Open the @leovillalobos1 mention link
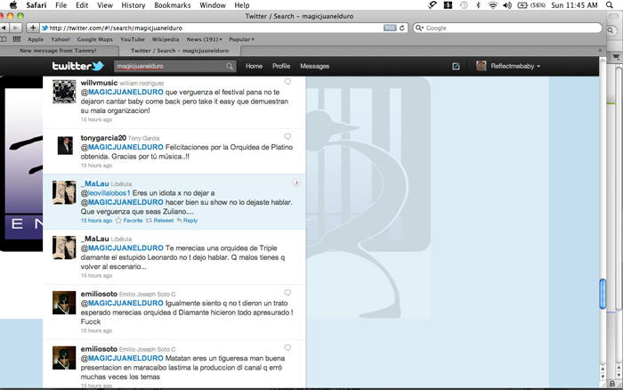623x390 pixels. pos(106,193)
